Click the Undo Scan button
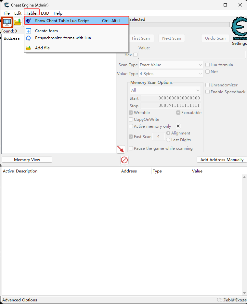The height and width of the screenshot is (304, 247). point(215,38)
